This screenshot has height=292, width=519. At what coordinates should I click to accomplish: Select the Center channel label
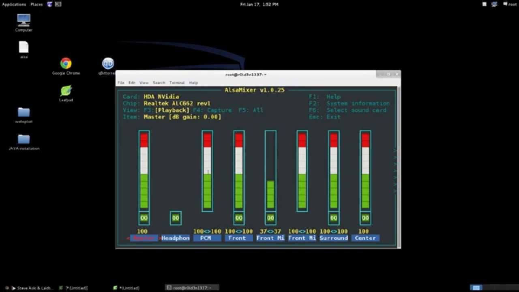tap(365, 238)
